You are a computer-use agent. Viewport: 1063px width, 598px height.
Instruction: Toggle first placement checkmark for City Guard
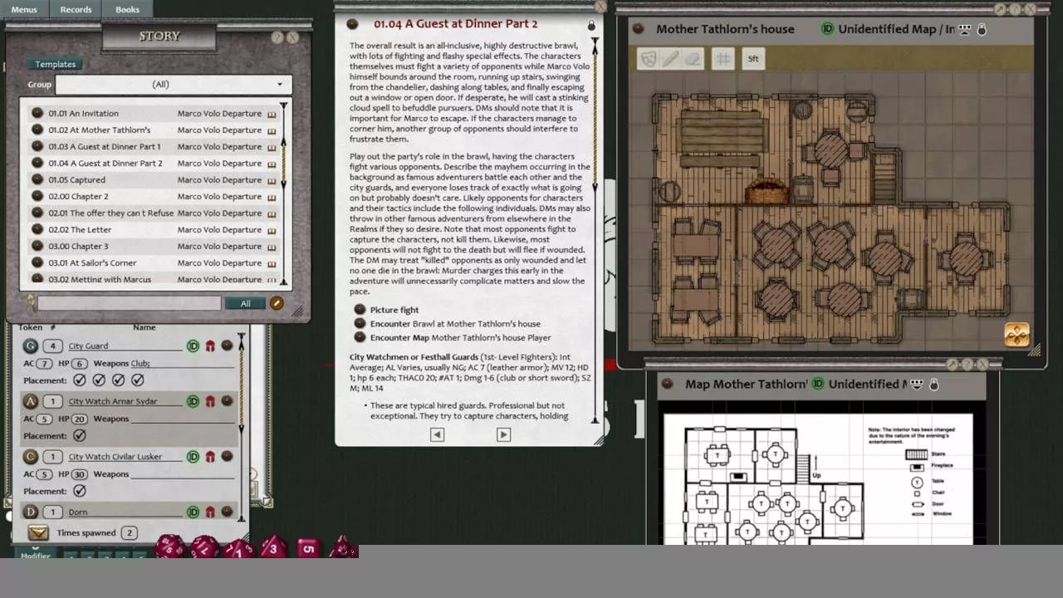pyautogui.click(x=80, y=380)
